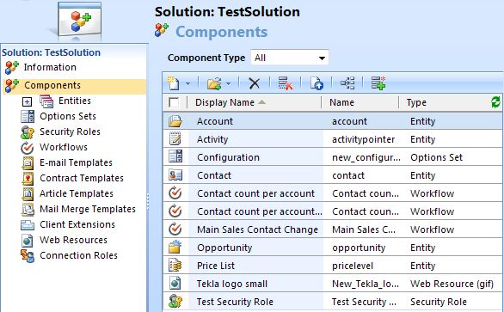The width and height of the screenshot is (504, 312).
Task: Click the Options Sets sidebar icon
Action: click(28, 116)
